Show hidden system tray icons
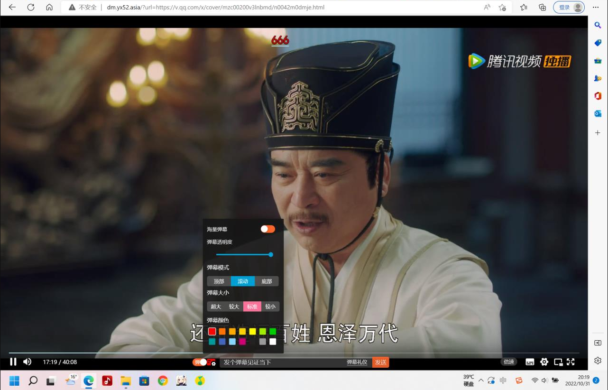This screenshot has width=608, height=390. pos(481,381)
